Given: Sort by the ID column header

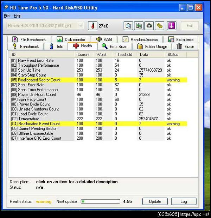Looking at the screenshot, I should 41,54.
